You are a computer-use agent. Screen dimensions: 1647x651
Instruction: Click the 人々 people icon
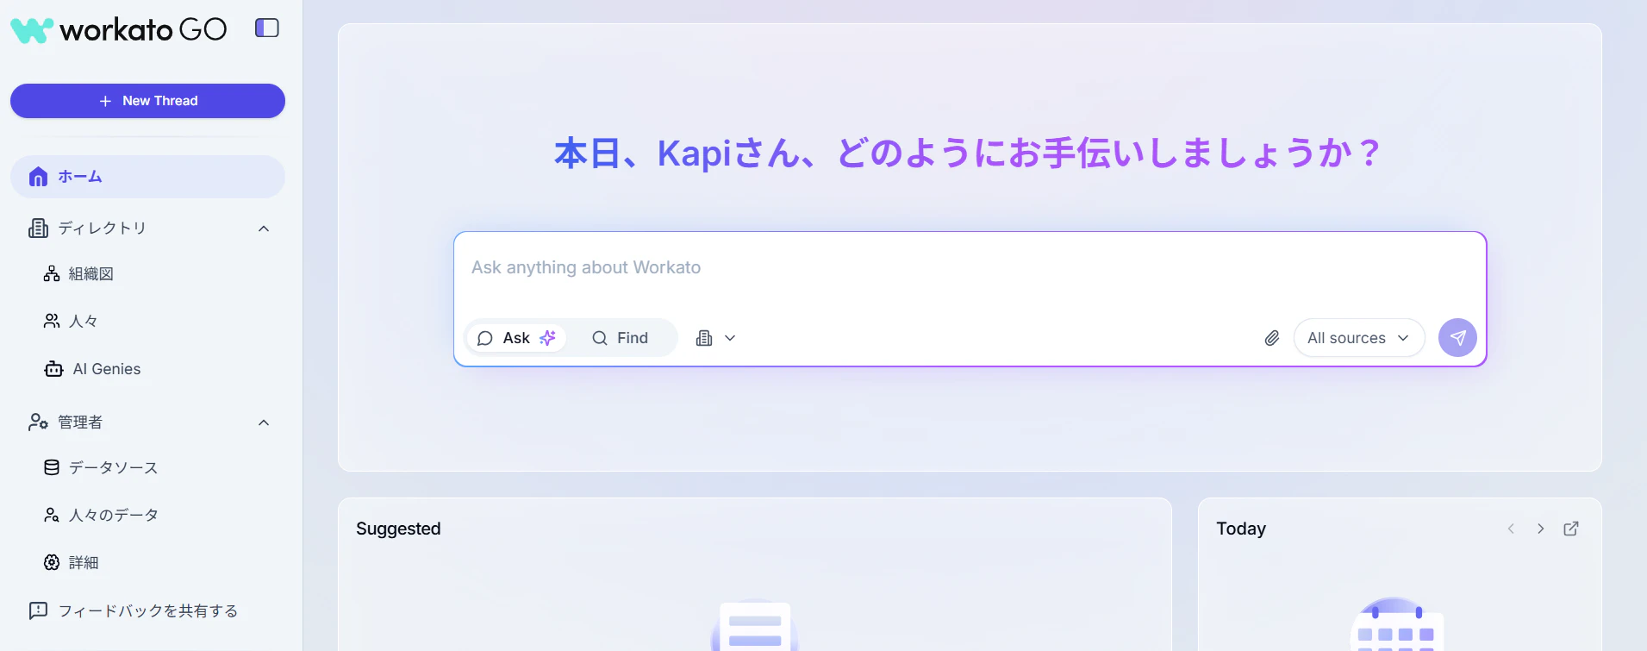[52, 321]
